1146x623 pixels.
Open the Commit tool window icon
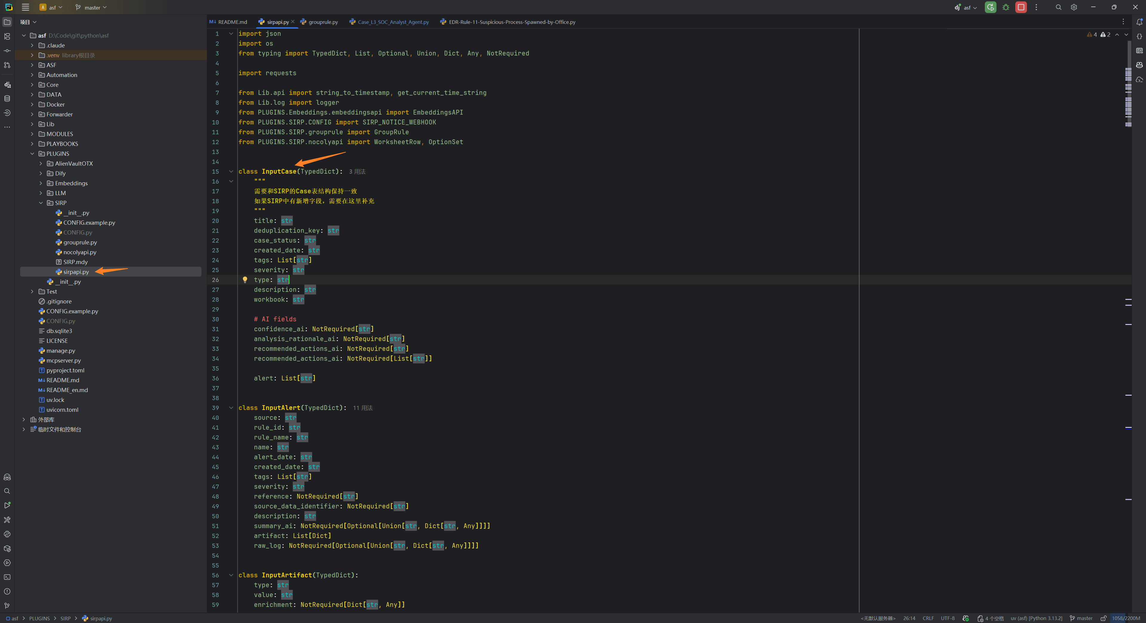7,51
